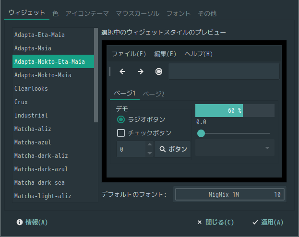
Task: Click the spin box field showing 0
Action: (131, 149)
